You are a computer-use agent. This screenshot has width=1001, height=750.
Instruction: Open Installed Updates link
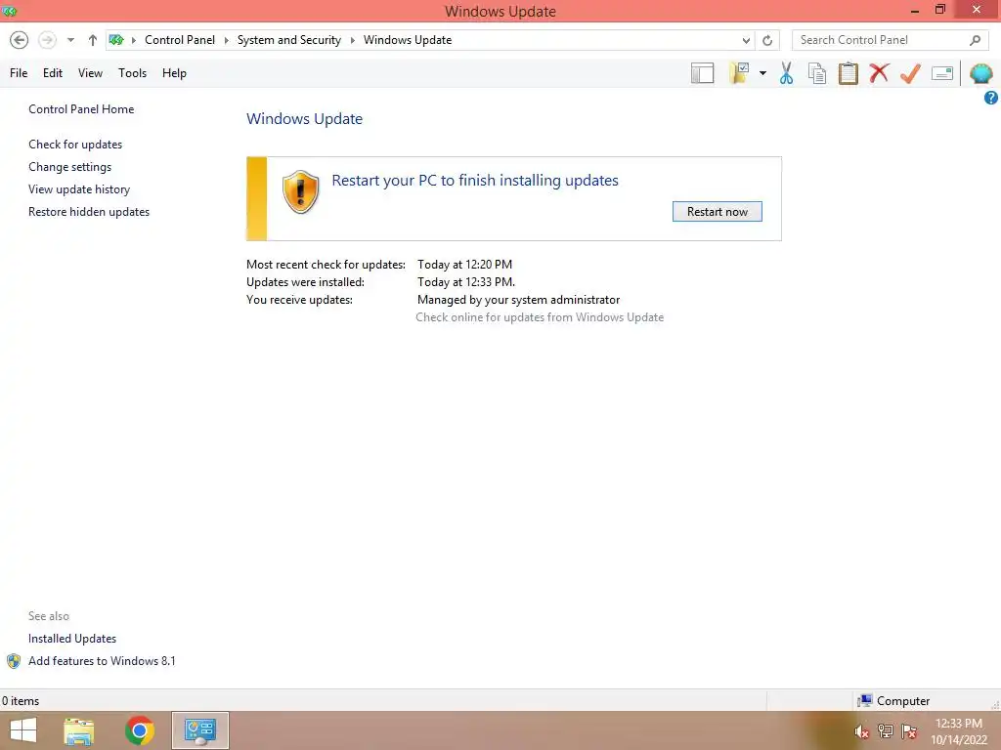[x=72, y=639]
